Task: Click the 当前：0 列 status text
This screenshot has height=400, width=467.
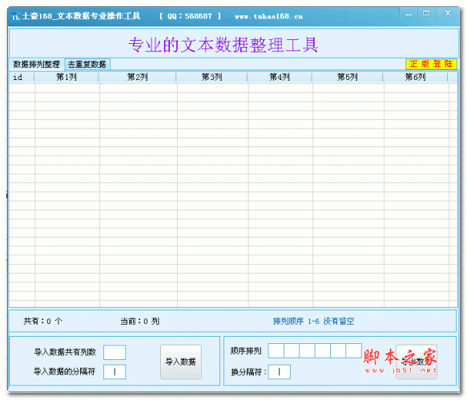Action: [139, 321]
